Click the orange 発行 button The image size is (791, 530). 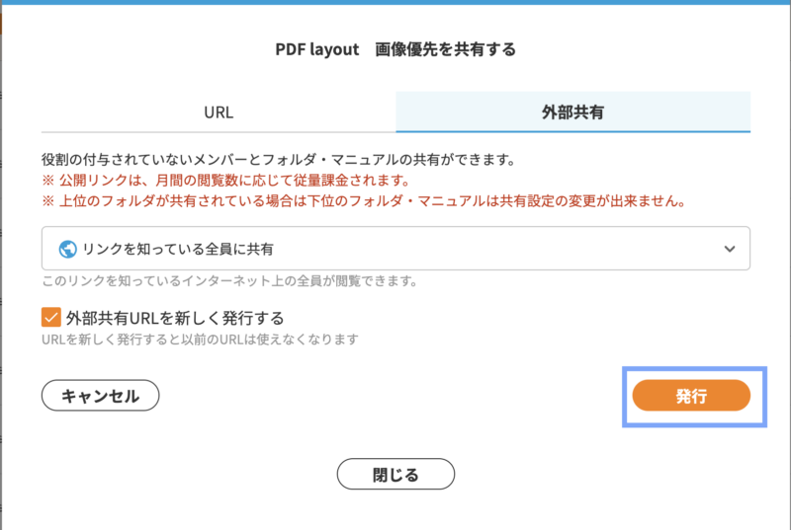coord(691,396)
